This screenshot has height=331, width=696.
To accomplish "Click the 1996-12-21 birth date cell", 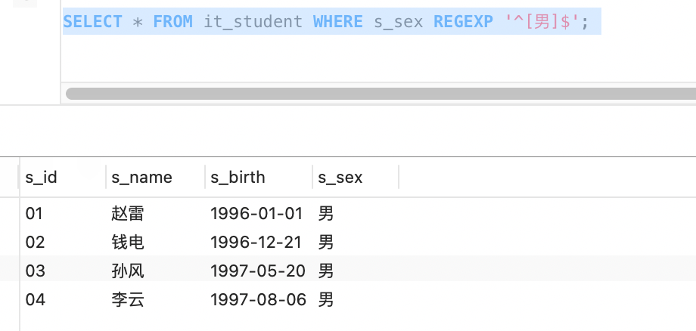I will tap(256, 243).
